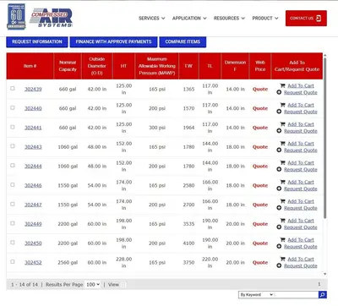The image size is (338, 306).
Task: Click the cart icon for item 302449
Action: pos(283,221)
